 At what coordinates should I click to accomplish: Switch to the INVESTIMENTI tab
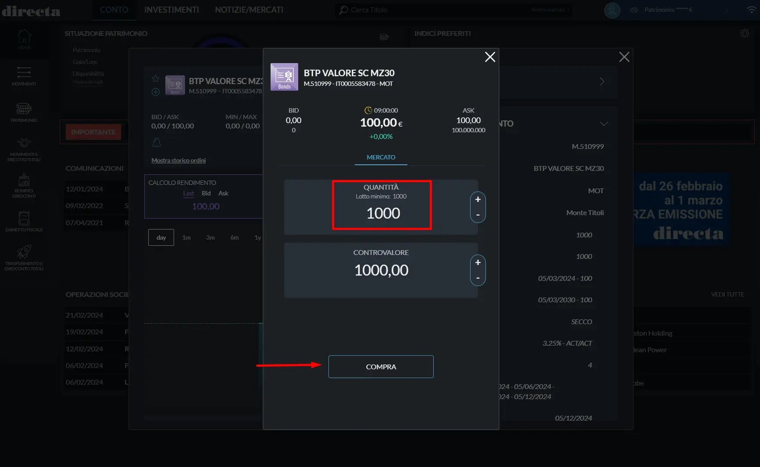pos(171,10)
